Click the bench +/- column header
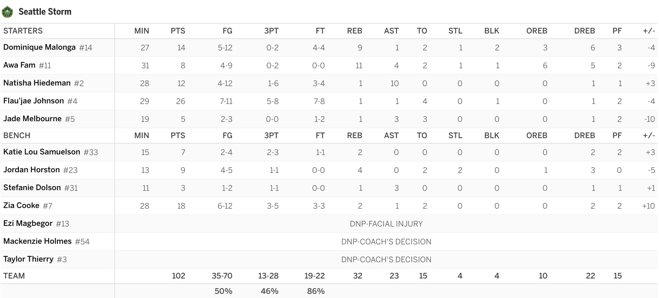Image resolution: width=659 pixels, height=298 pixels. coord(649,136)
